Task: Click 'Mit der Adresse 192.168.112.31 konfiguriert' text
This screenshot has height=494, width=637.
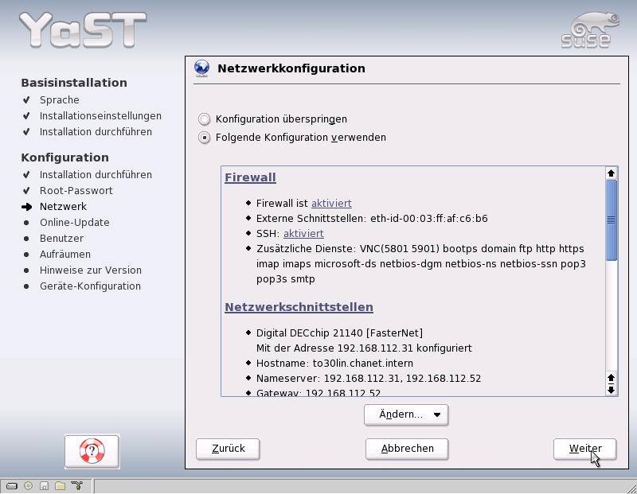Action: click(364, 348)
